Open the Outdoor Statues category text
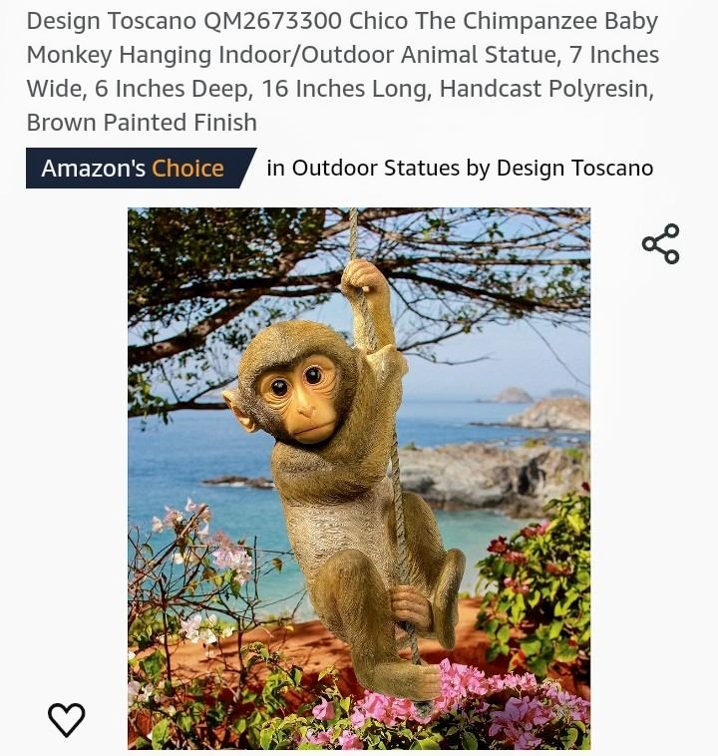Viewport: 718px width, 756px height. 376,169
